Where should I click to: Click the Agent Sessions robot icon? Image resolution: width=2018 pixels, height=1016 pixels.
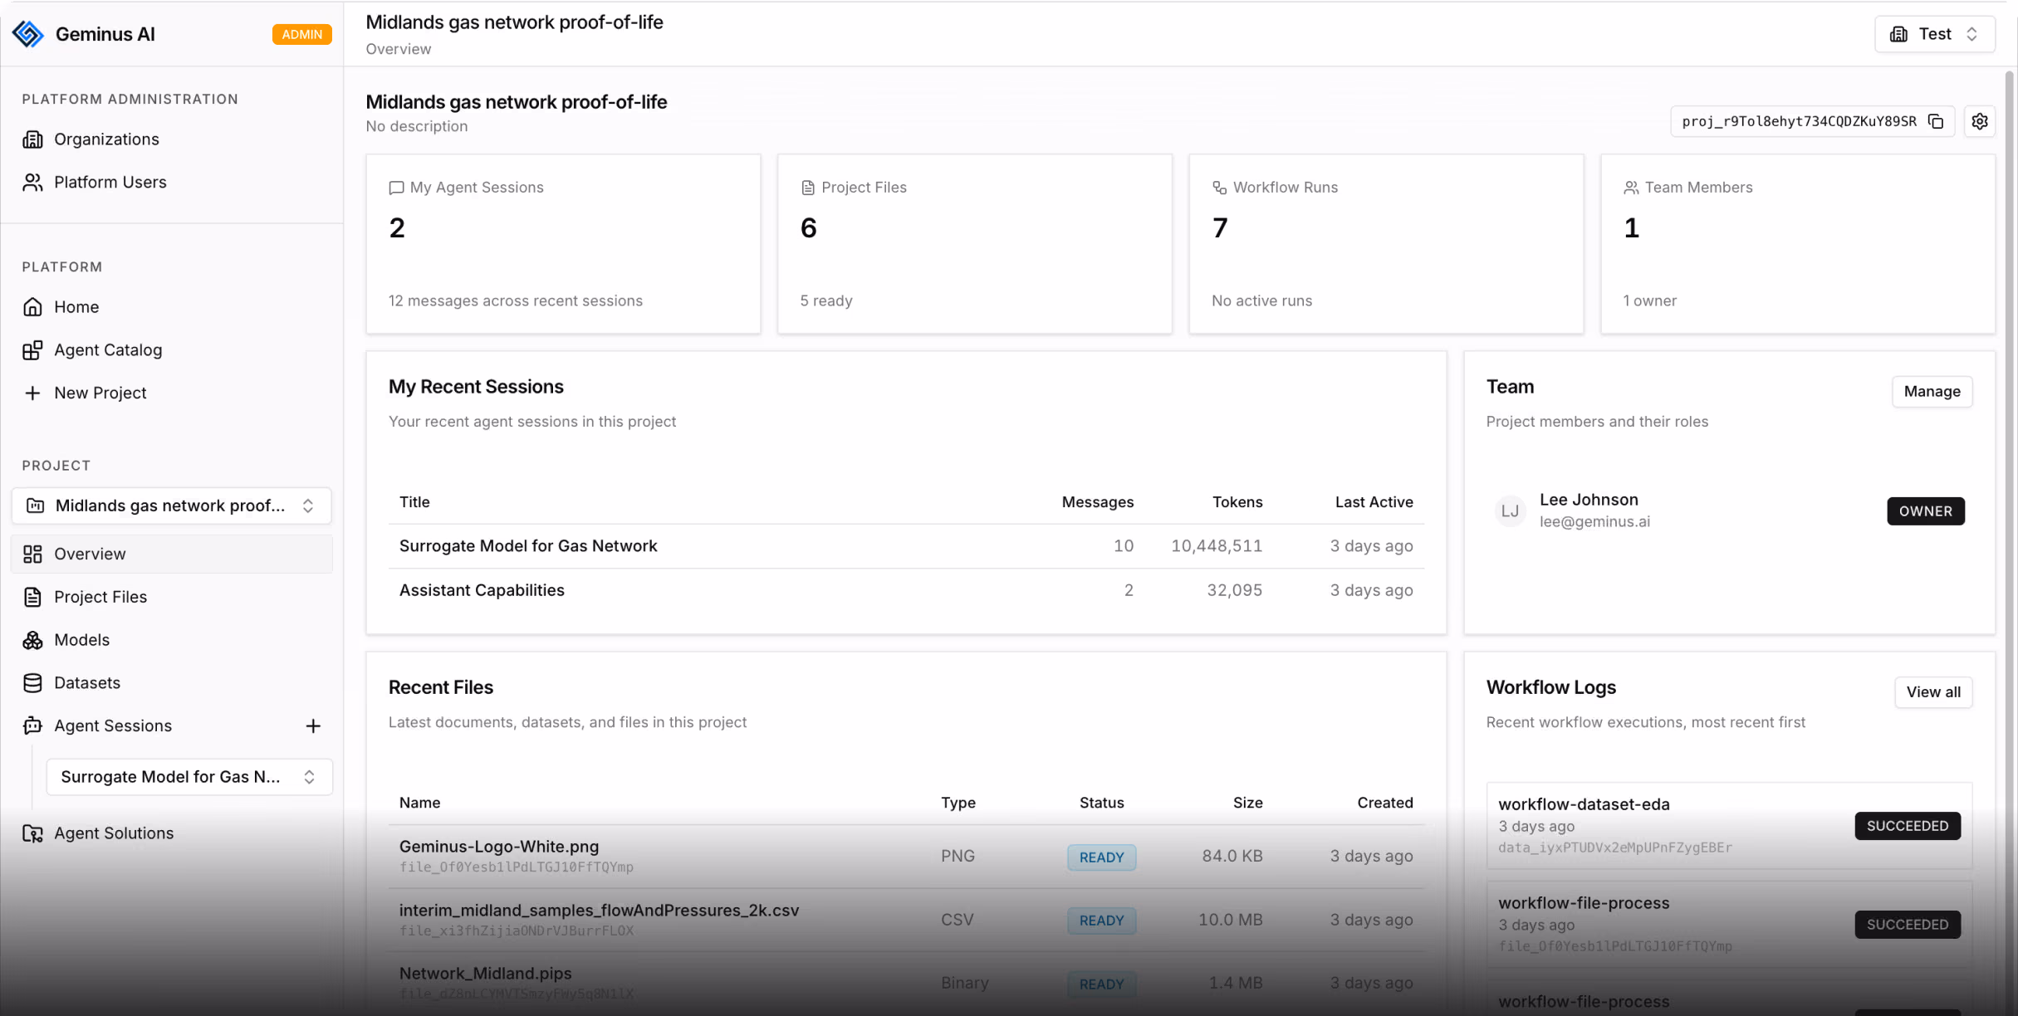click(32, 726)
